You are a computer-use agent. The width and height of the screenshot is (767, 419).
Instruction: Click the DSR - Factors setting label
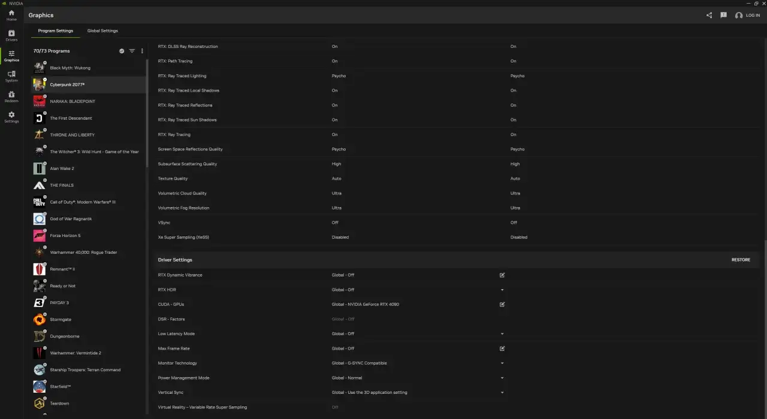click(x=171, y=319)
